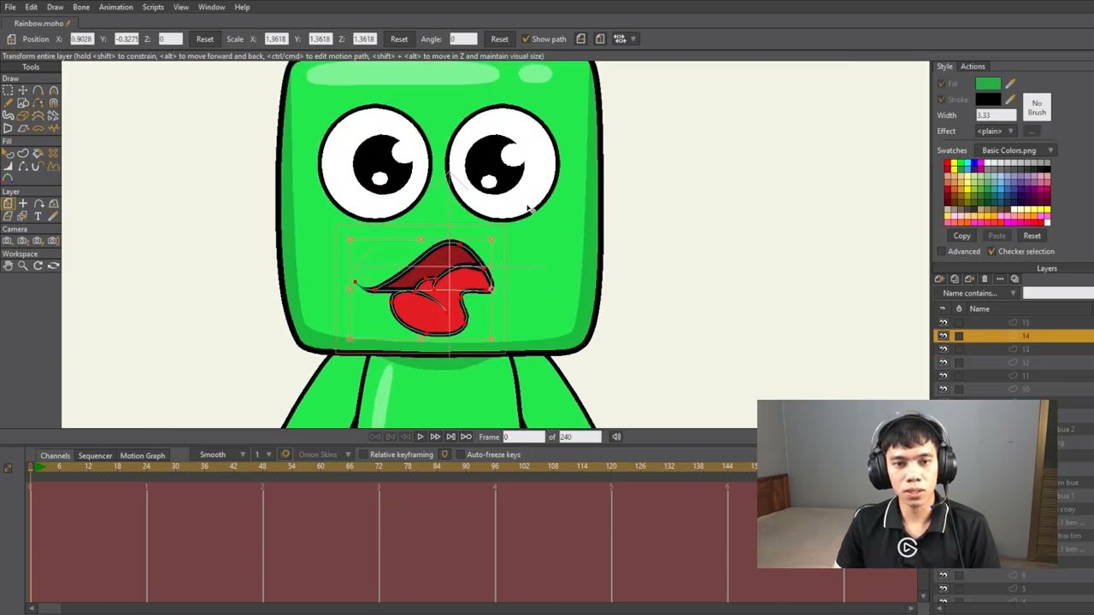The width and height of the screenshot is (1094, 615).
Task: Open the Effect plain dropdown
Action: click(996, 132)
